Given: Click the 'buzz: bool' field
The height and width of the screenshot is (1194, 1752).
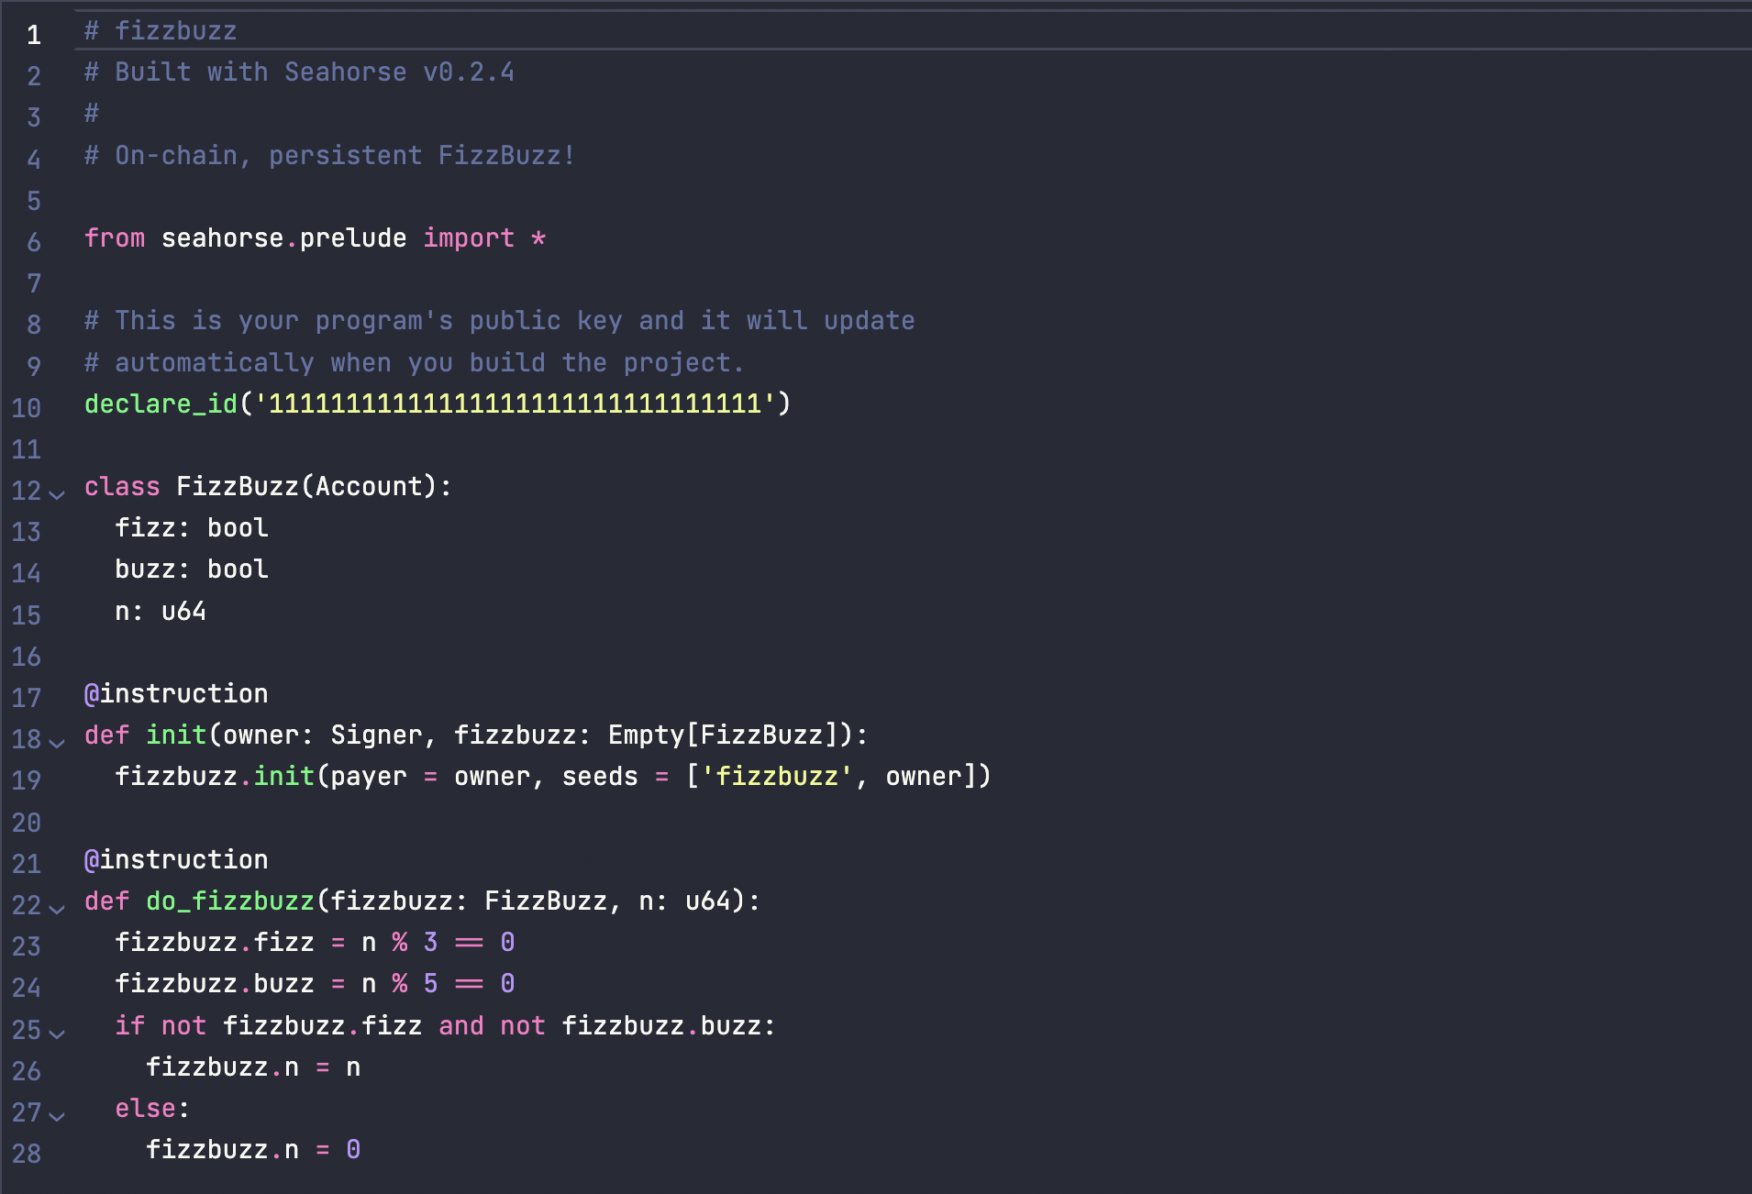Looking at the screenshot, I should [192, 569].
